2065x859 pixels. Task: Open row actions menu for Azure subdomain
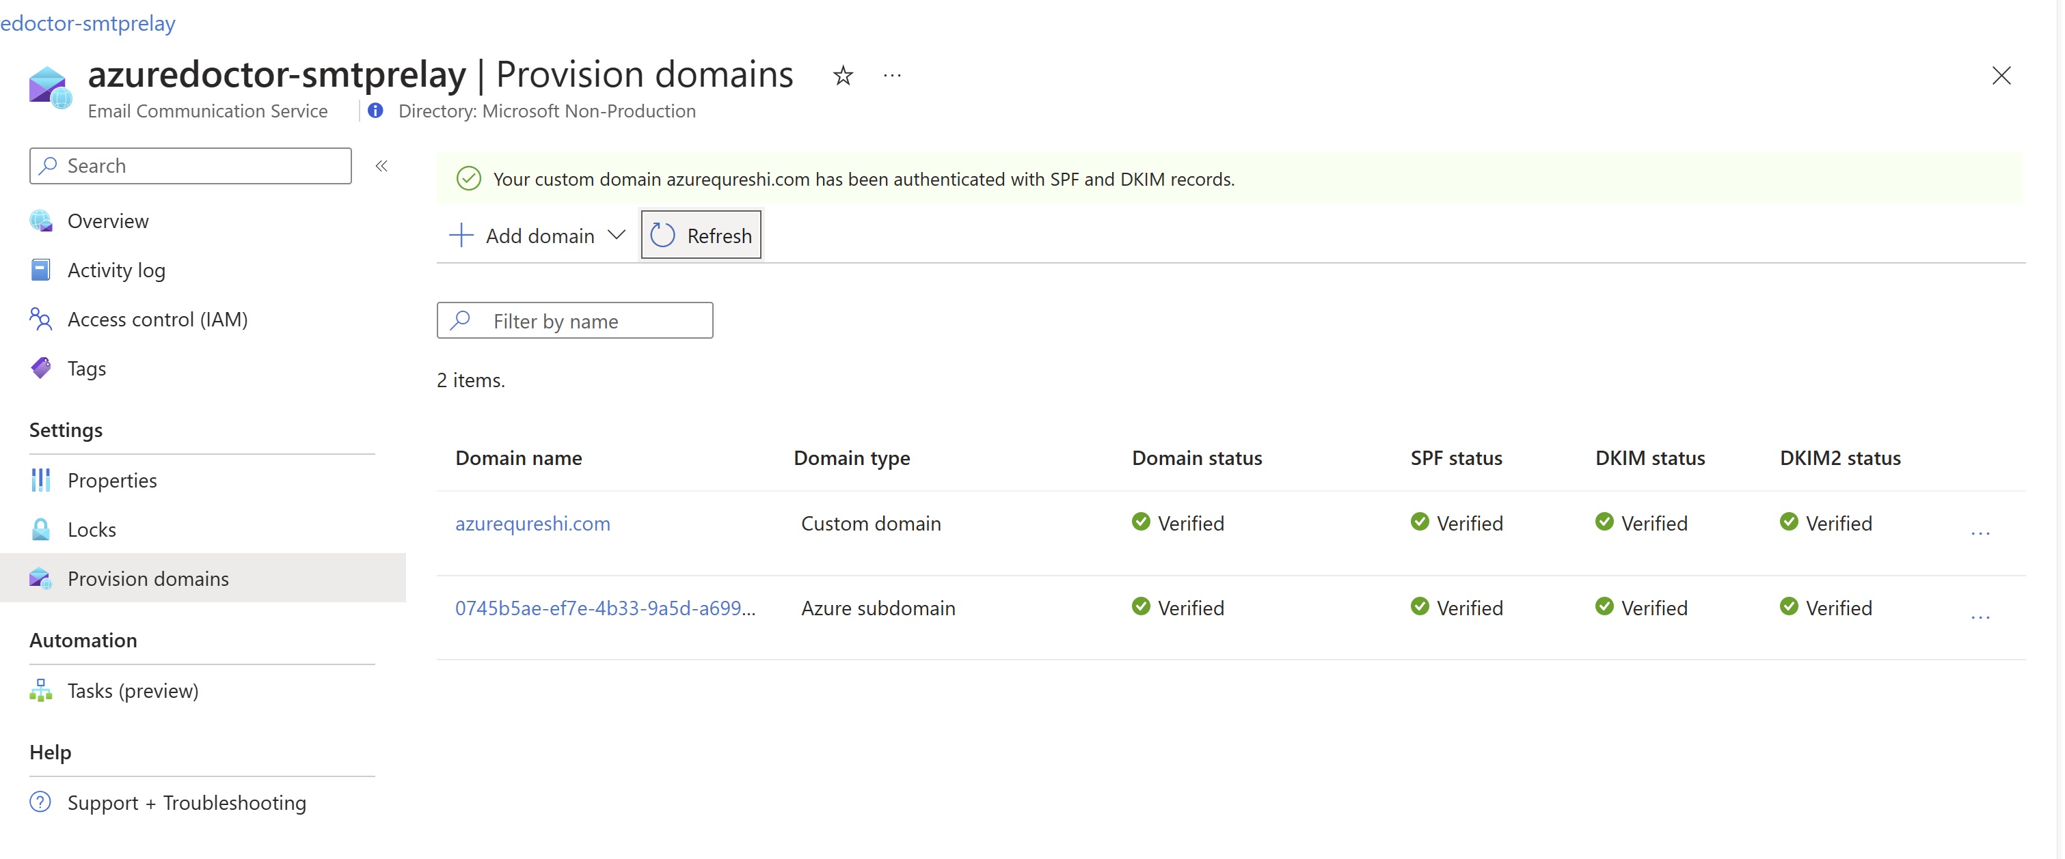(1980, 616)
